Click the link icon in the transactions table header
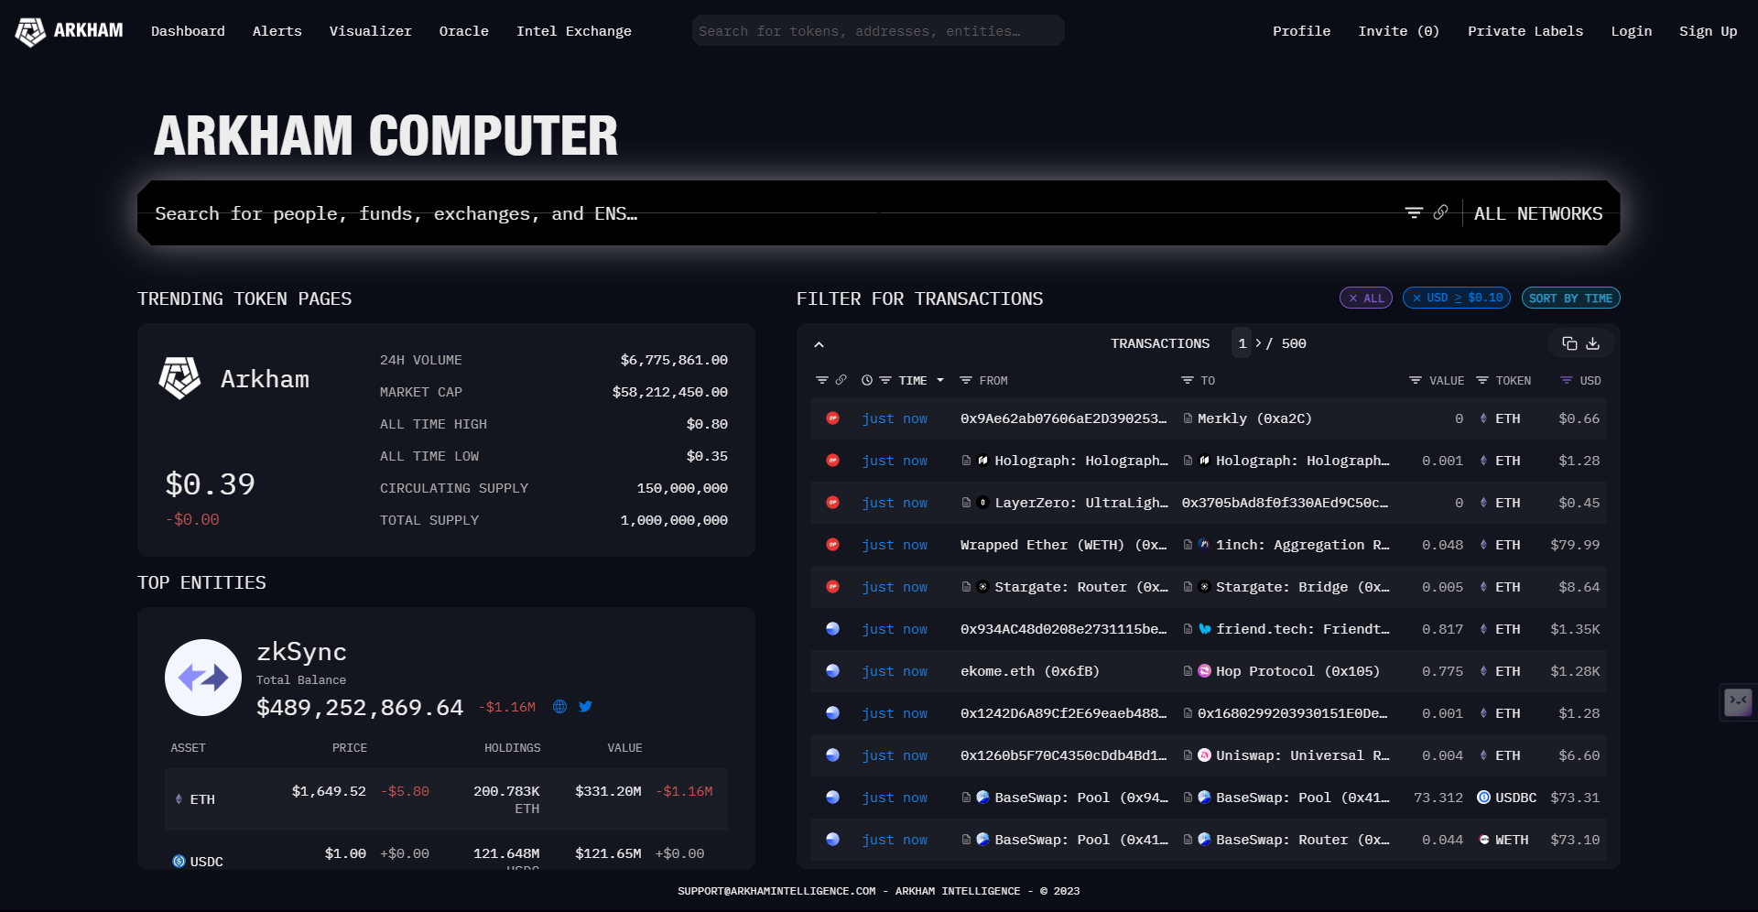The width and height of the screenshot is (1758, 912). (x=841, y=380)
